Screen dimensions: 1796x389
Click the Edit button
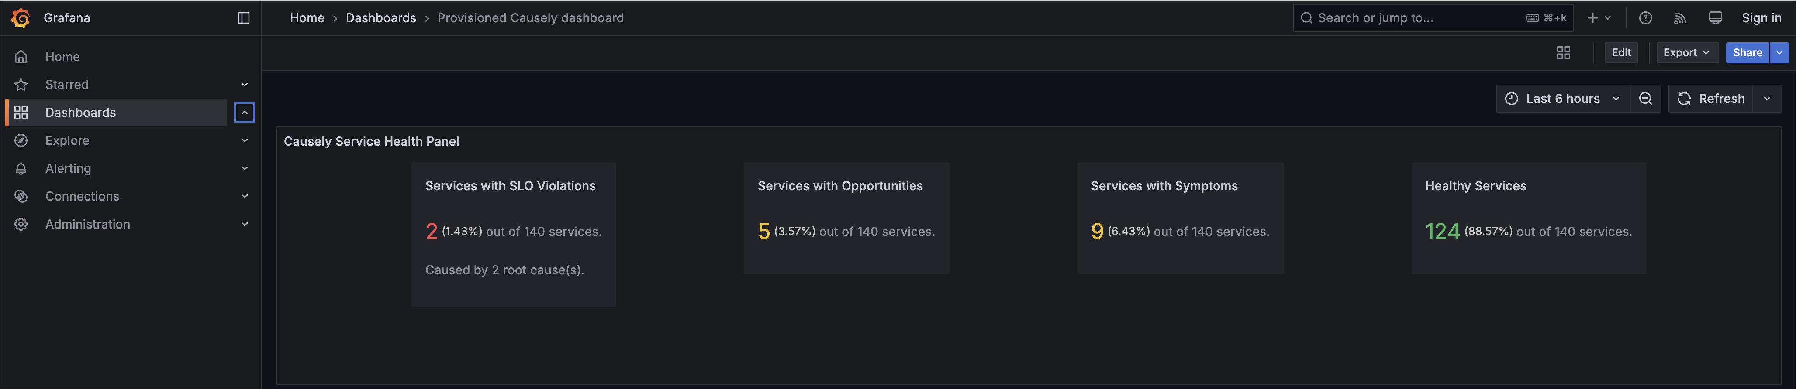(1621, 52)
